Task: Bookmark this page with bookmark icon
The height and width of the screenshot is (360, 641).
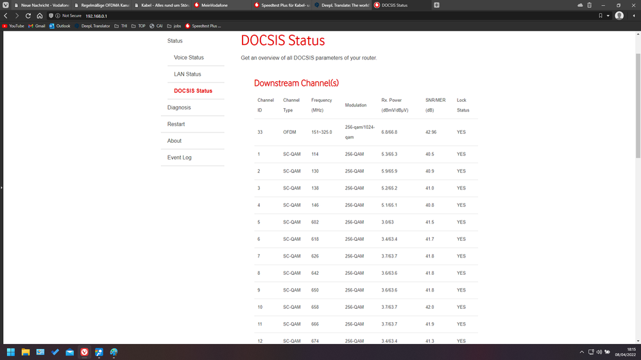Action: (600, 15)
